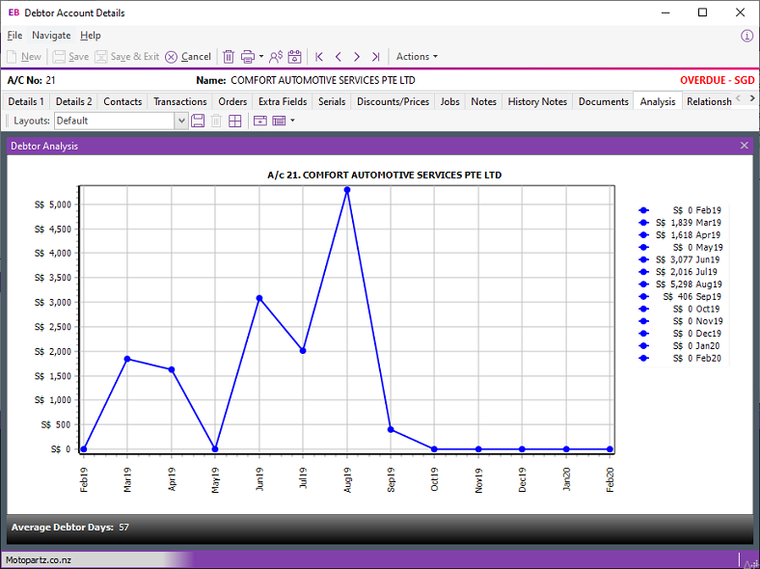Click the calendar icon in toolbar

tap(295, 57)
